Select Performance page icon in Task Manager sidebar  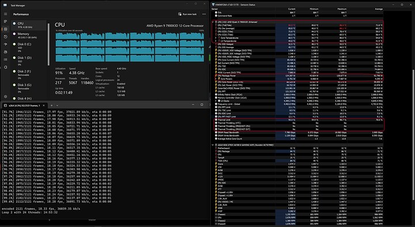(x=6, y=29)
